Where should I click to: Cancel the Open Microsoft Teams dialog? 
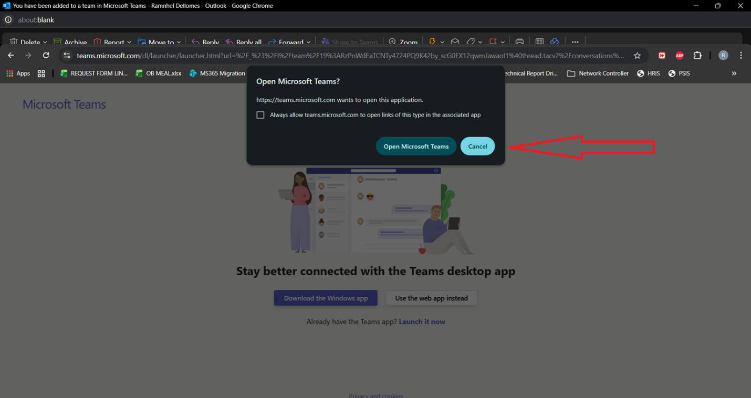477,146
